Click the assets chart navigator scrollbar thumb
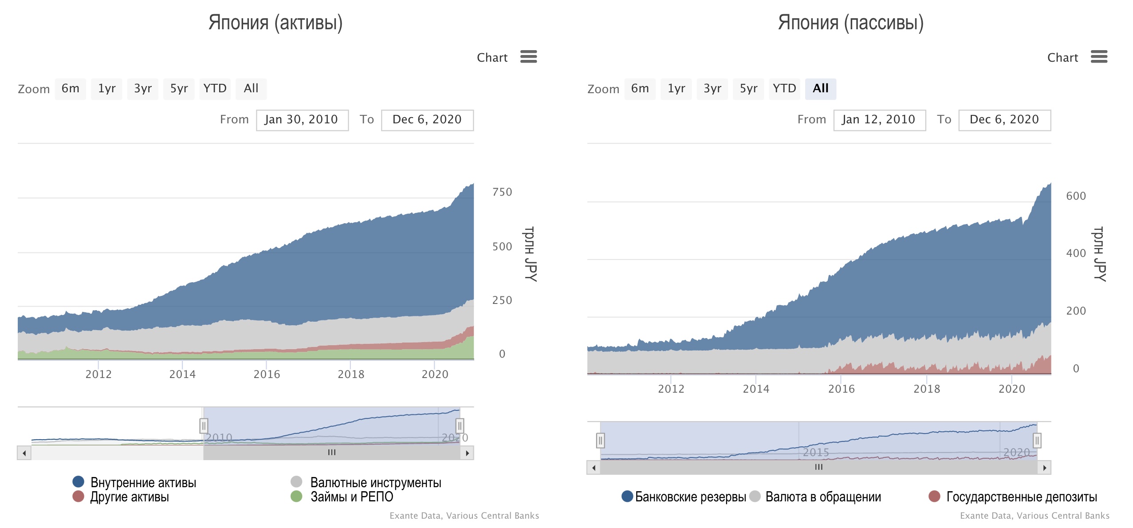The image size is (1133, 528). tap(331, 453)
